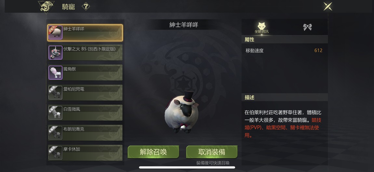Image resolution: width=374 pixels, height=172 pixels.
Task: Click the dragon emblem icon beside 騎寵
Action: click(x=46, y=7)
